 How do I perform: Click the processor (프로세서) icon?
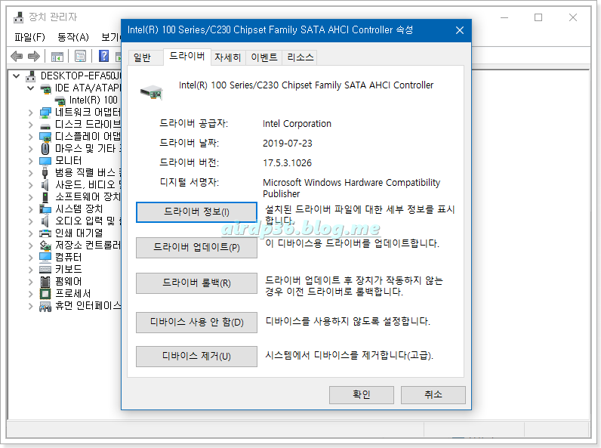45,294
